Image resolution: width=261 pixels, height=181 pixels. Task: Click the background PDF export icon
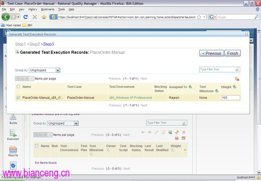tap(177, 138)
